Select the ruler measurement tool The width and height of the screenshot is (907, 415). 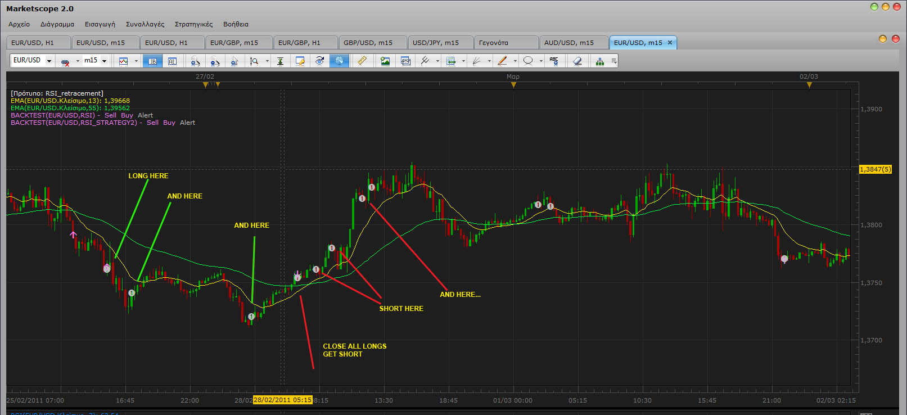[x=362, y=61]
